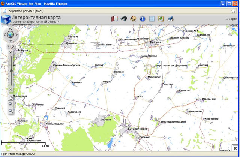Select the hand pan tool
The width and height of the screenshot is (240, 157).
click(x=10, y=97)
